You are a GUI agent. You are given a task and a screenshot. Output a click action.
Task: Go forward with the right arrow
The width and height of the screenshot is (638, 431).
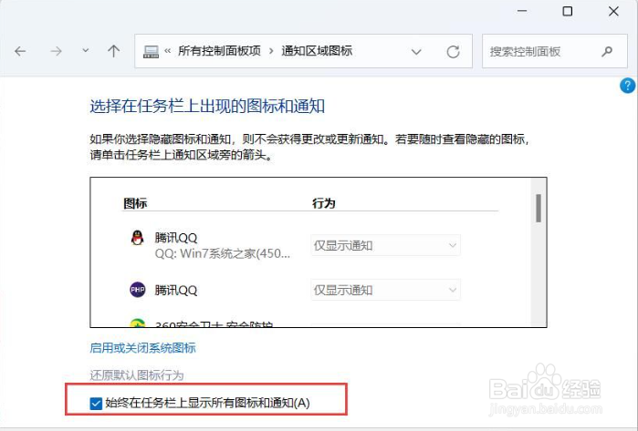(56, 51)
